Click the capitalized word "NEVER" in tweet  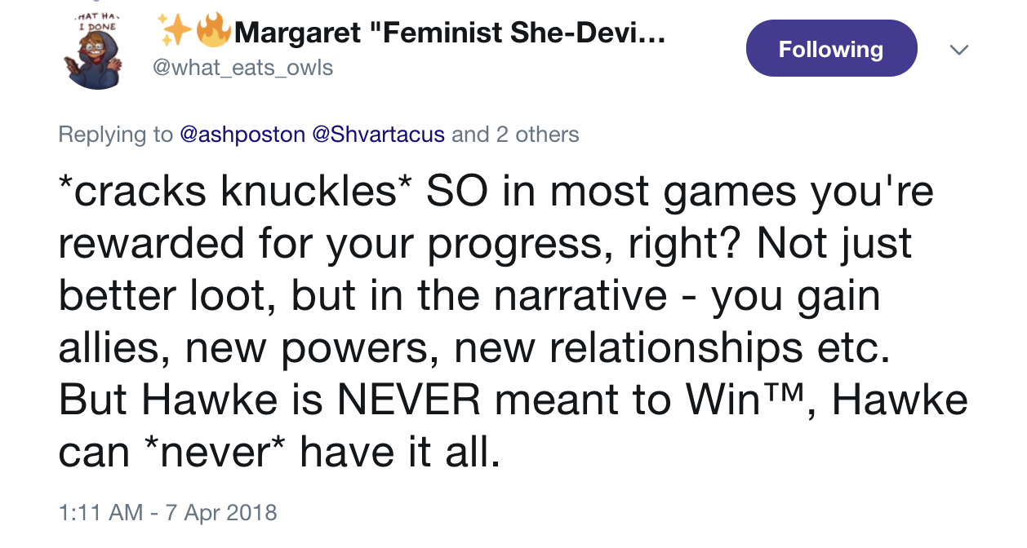pyautogui.click(x=409, y=400)
